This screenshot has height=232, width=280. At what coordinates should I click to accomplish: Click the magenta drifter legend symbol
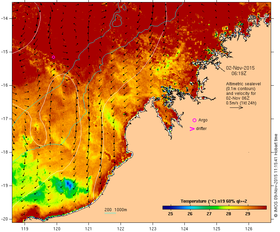tap(192, 129)
